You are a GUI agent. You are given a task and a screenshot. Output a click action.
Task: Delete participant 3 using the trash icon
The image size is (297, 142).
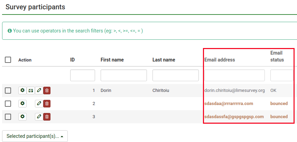(47, 116)
